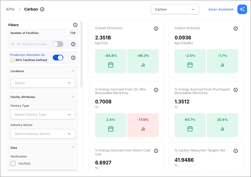
Task: Collapse the Locations section chevron
Action: point(73,71)
